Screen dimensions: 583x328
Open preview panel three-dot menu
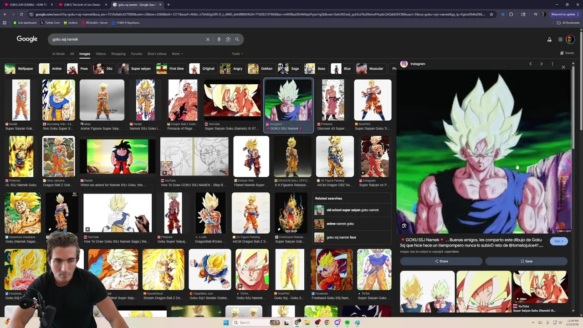552,64
